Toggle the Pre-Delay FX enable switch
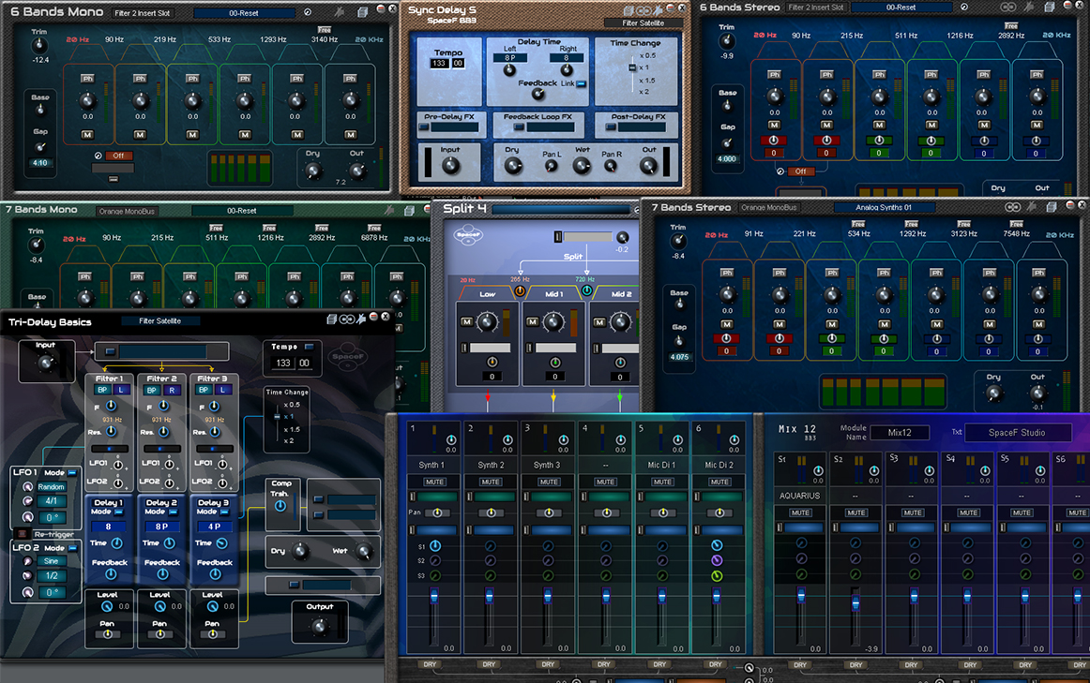 point(423,127)
